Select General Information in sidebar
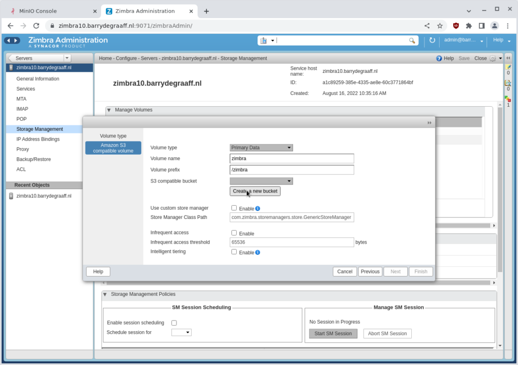The width and height of the screenshot is (518, 365). tap(37, 79)
